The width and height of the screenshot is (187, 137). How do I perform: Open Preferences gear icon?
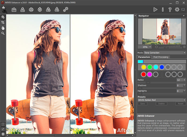(177, 9)
